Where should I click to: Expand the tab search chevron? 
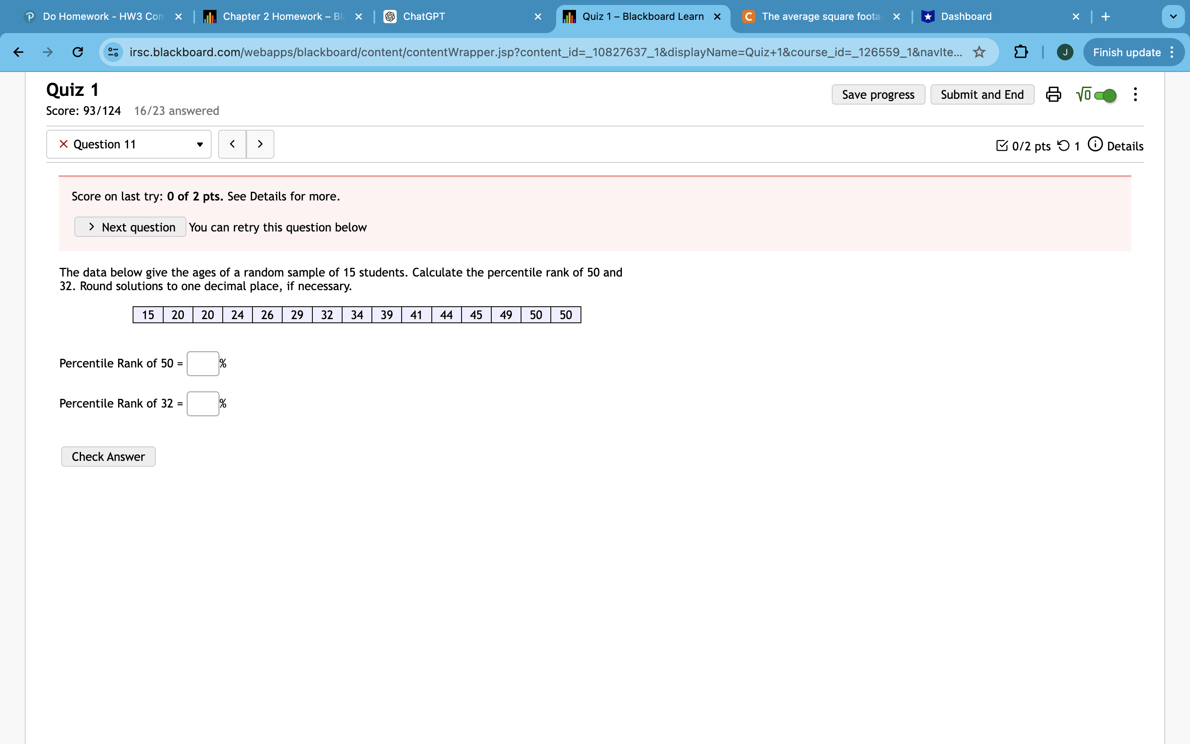point(1173,16)
